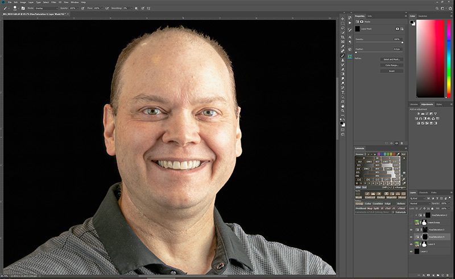This screenshot has height=279, width=455.
Task: Switch to the Swatches tab
Action: coord(423,16)
